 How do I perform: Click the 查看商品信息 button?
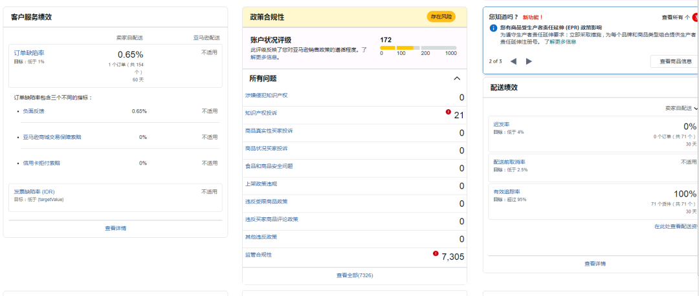point(674,61)
